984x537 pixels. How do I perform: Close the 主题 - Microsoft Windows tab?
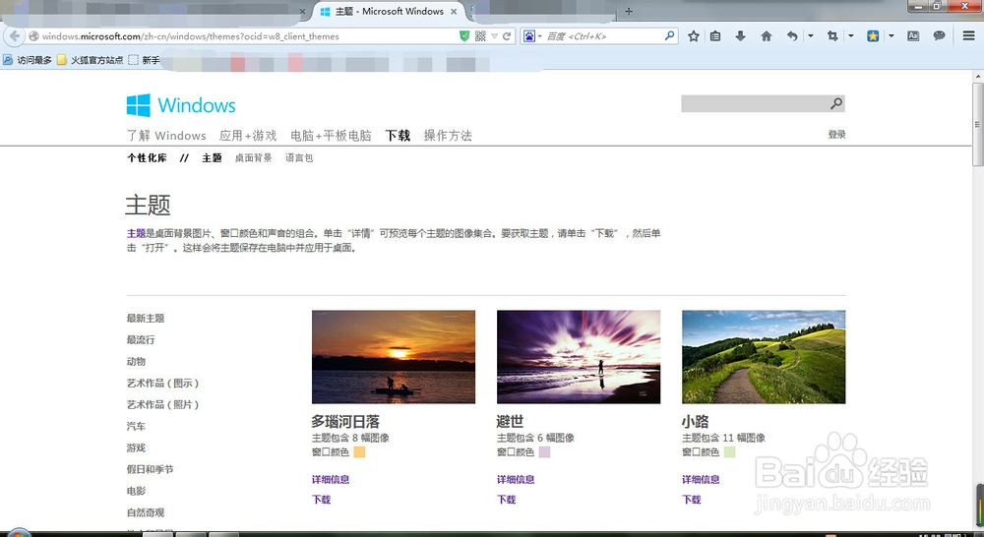(x=454, y=11)
